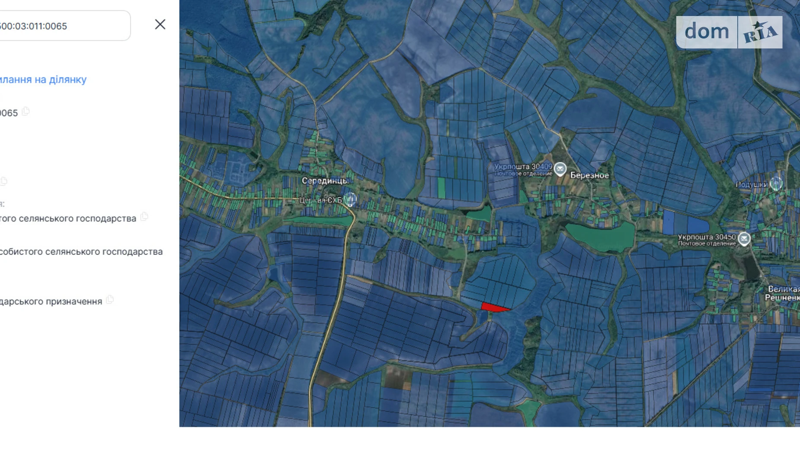Click the Укрпошта 30409 post office marker
800x450 pixels.
560,169
